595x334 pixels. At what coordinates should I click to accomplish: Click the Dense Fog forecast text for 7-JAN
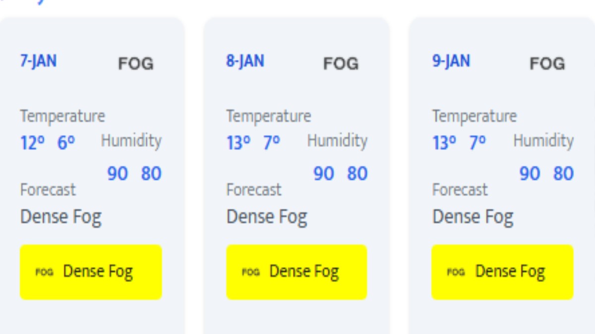tap(60, 217)
